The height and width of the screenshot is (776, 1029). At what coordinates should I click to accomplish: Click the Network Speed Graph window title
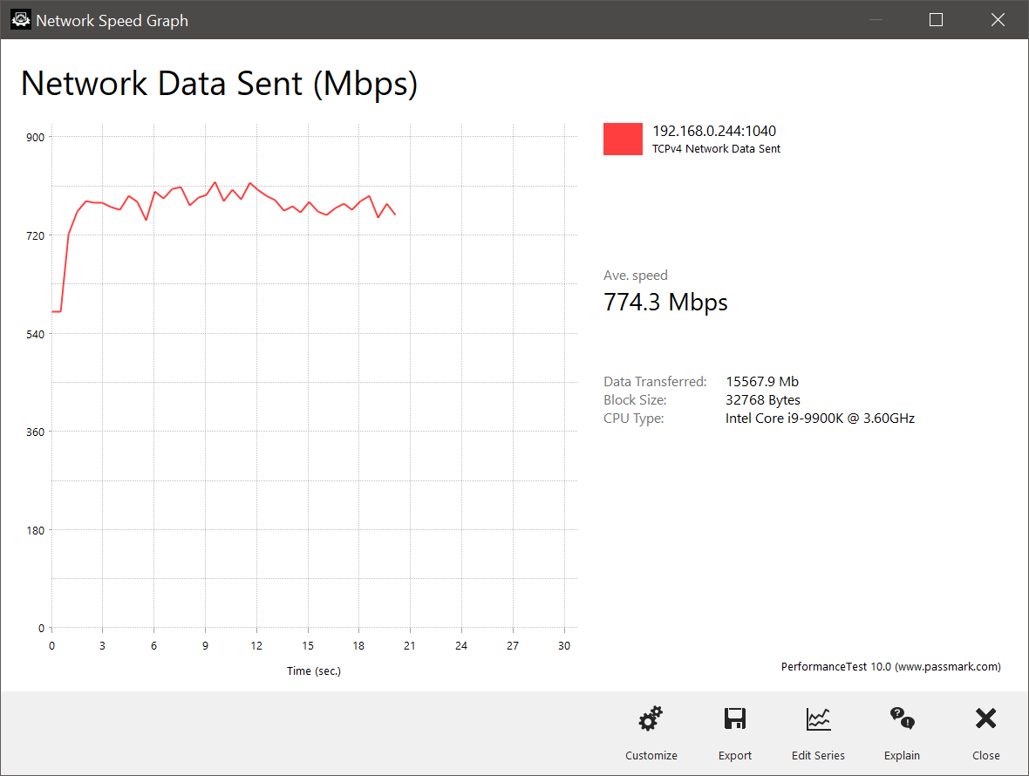[112, 21]
